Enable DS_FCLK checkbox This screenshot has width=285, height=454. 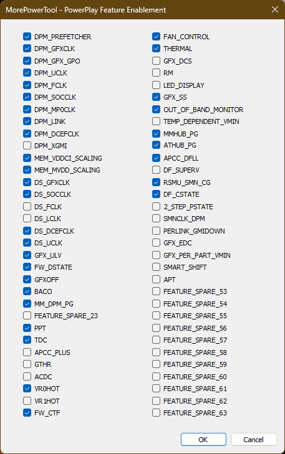point(27,207)
